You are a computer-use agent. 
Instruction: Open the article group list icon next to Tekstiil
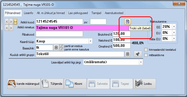(x=128, y=54)
